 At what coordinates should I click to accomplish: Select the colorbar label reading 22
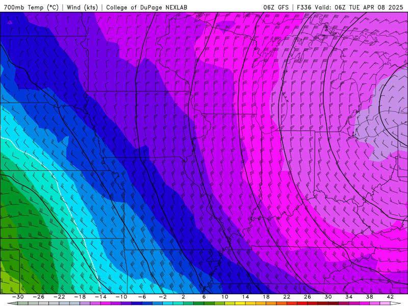tap(287, 297)
